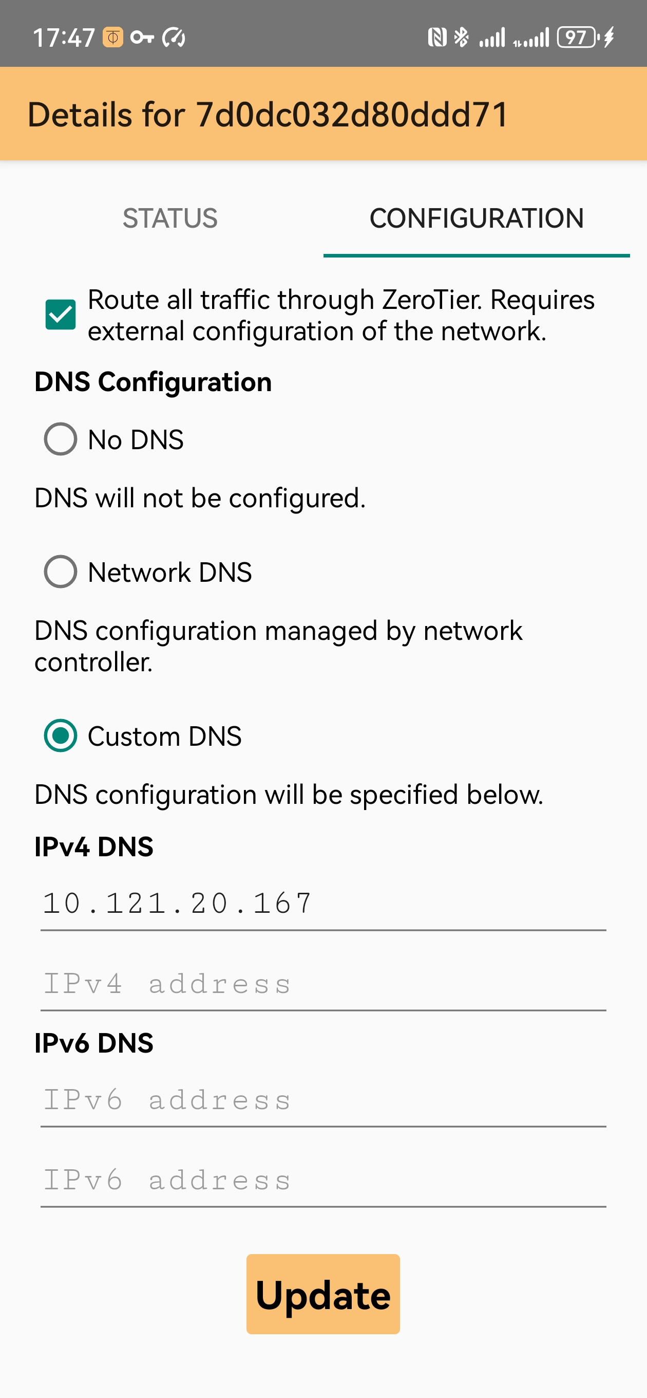647x1398 pixels.
Task: Tap the NFC status icon
Action: point(436,38)
